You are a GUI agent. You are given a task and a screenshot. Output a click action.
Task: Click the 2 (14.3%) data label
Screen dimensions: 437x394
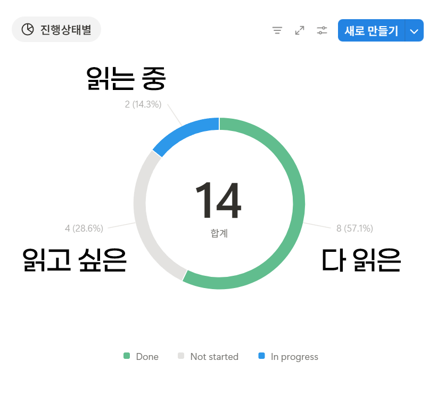pos(143,104)
